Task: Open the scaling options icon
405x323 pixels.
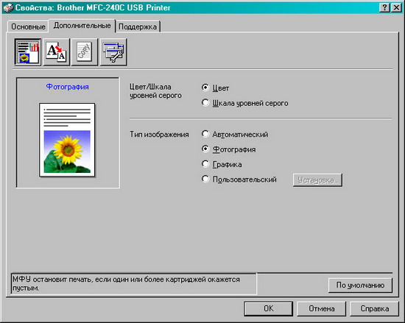Action: 56,52
